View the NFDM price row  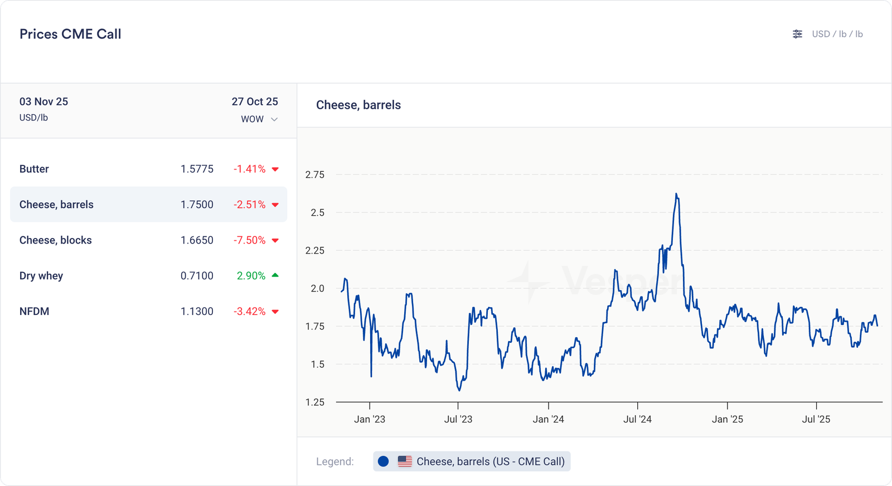click(148, 312)
